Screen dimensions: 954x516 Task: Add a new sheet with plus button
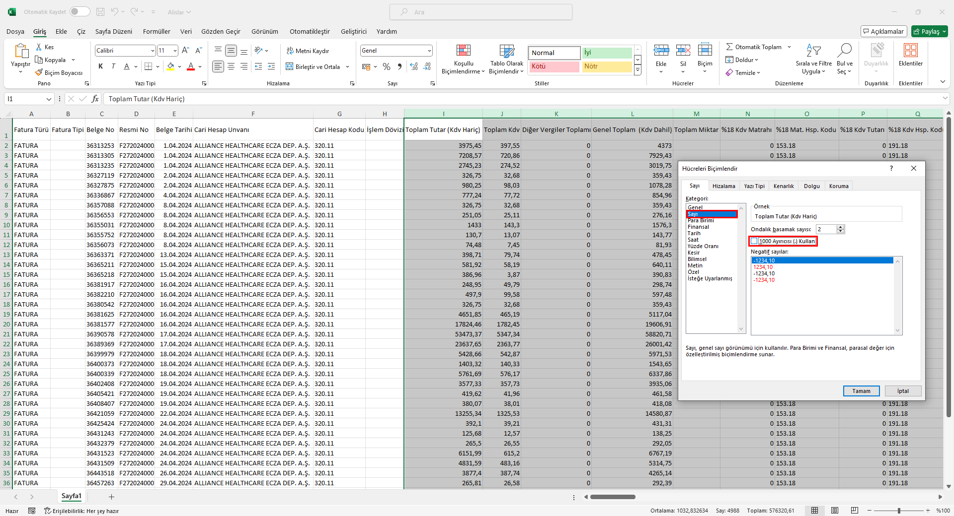(x=111, y=497)
